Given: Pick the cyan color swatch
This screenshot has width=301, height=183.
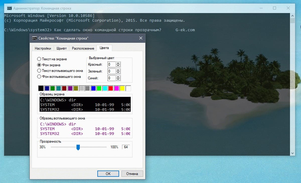Looking at the screenshot, I should [x=105, y=88].
